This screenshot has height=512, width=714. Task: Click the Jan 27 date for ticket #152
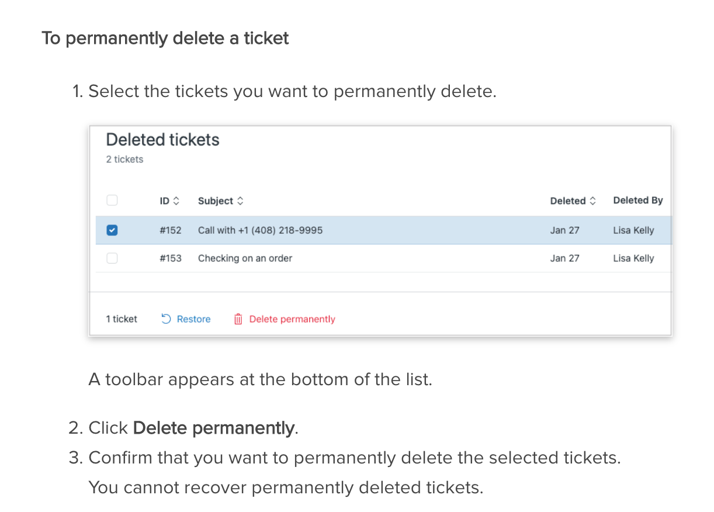click(564, 230)
